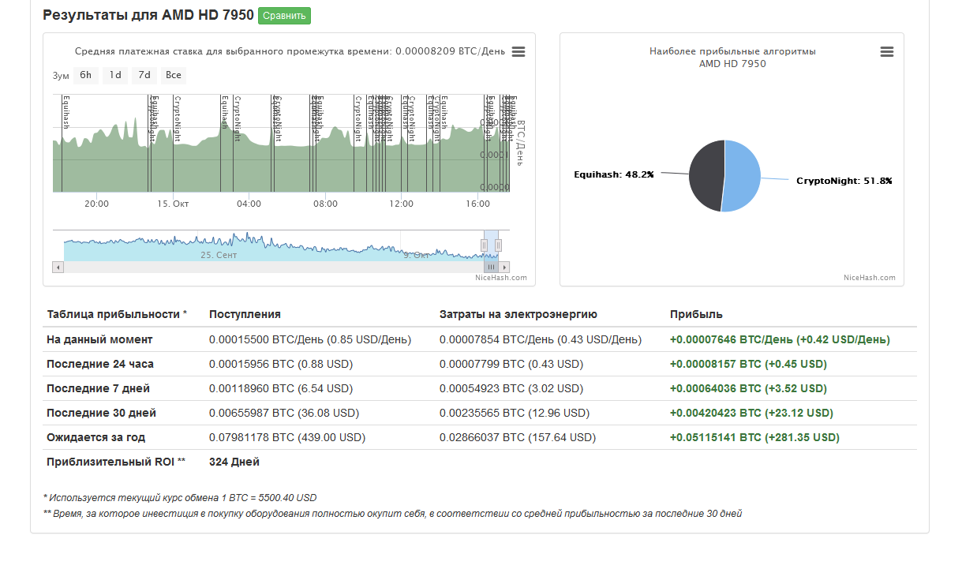962x569 pixels.
Task: Click the CryptoNight 51.8% pie label
Action: 844,181
